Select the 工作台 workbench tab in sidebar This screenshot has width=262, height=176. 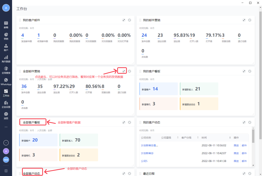[6, 93]
